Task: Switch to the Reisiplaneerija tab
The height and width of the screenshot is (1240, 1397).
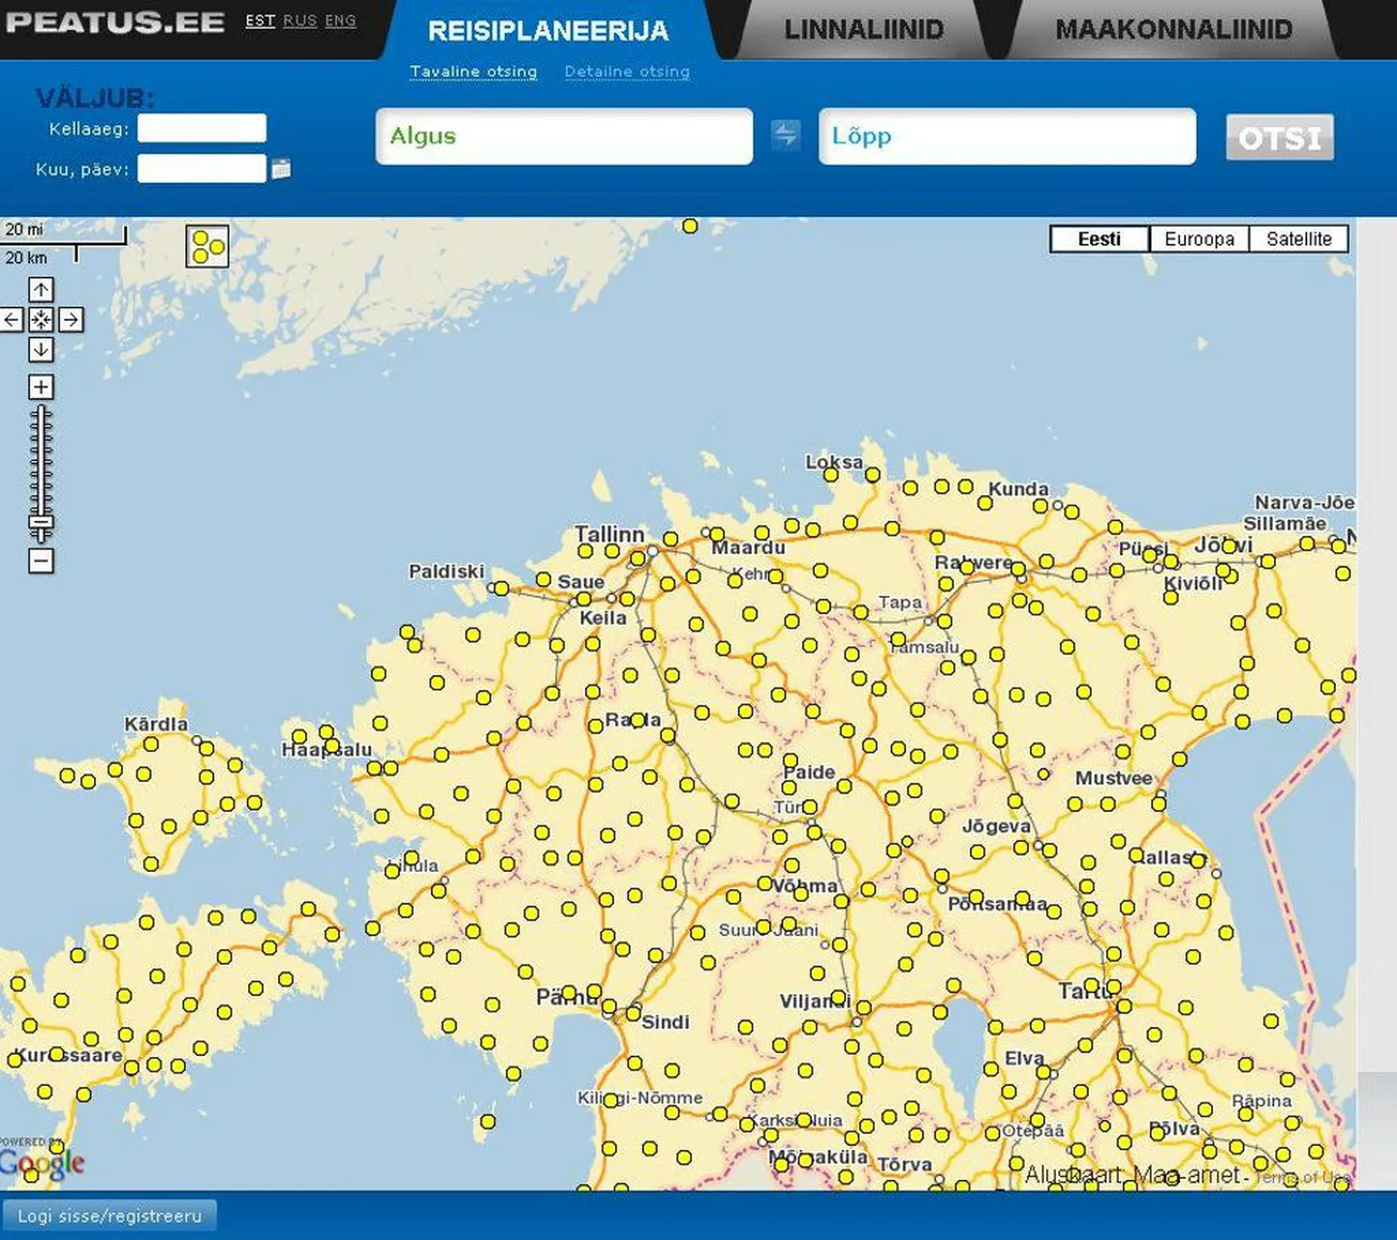Action: [548, 31]
